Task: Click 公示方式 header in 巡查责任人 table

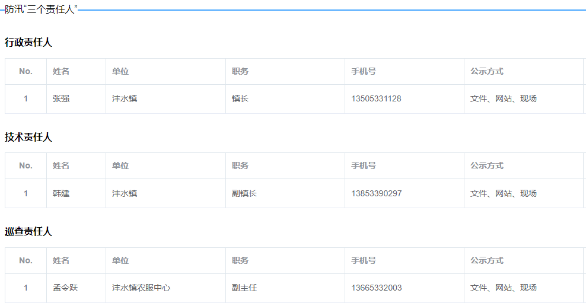Action: coord(486,260)
